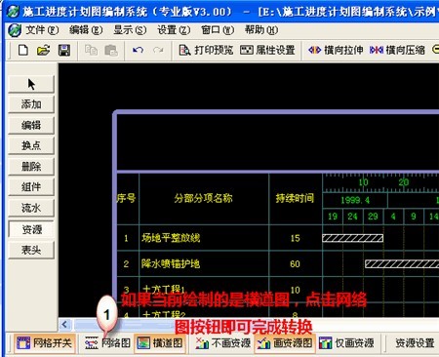439x357 pixels.
Task: Open a file with the folder icon
Action: point(44,51)
